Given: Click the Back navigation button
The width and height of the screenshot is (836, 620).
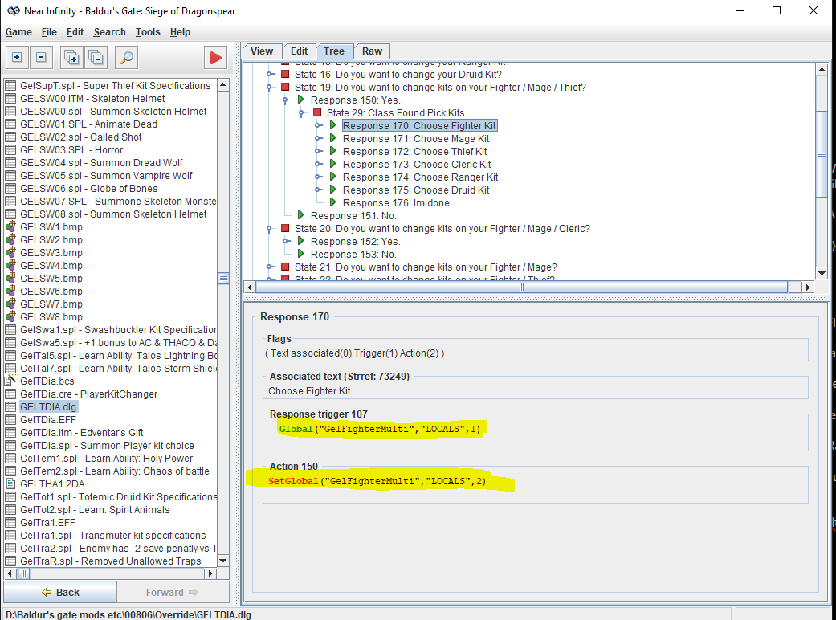Looking at the screenshot, I should click(60, 593).
